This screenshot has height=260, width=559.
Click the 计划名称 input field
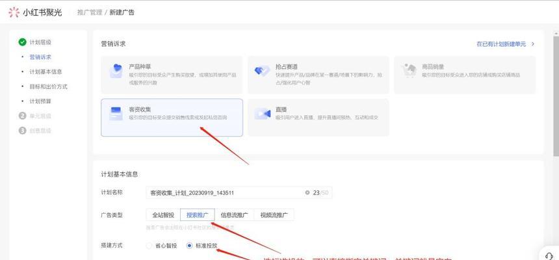pyautogui.click(x=239, y=192)
